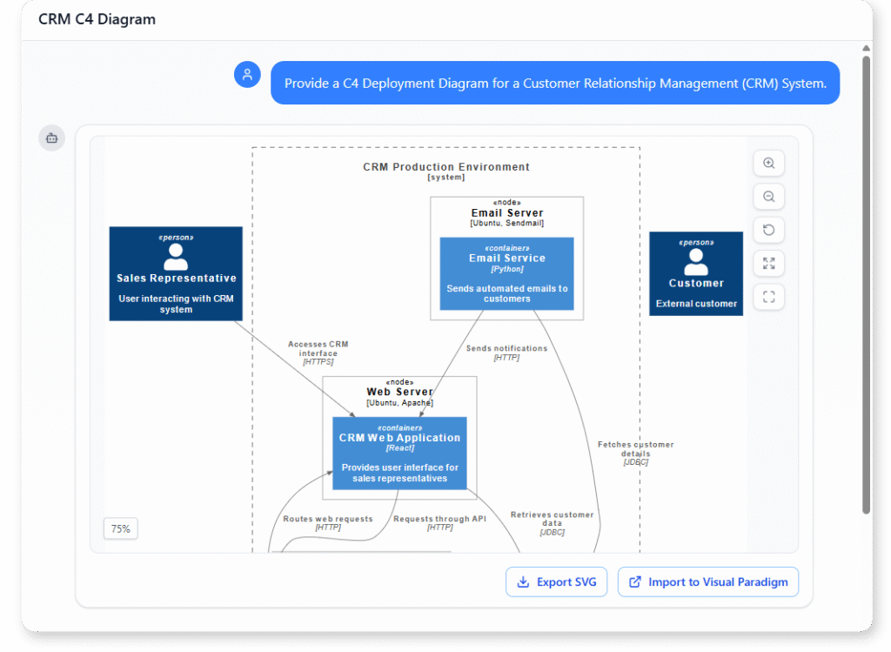
Task: Click the download icon inside Export SVG button
Action: click(x=523, y=581)
